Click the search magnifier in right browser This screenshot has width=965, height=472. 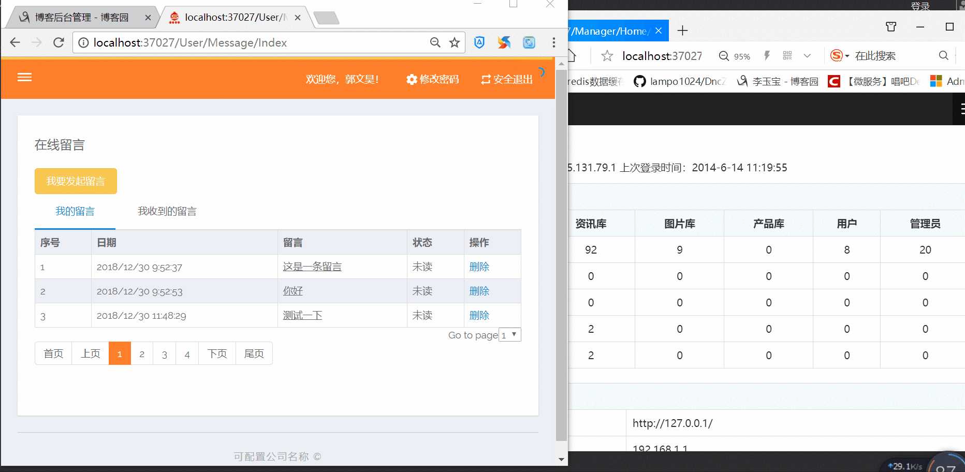(944, 55)
